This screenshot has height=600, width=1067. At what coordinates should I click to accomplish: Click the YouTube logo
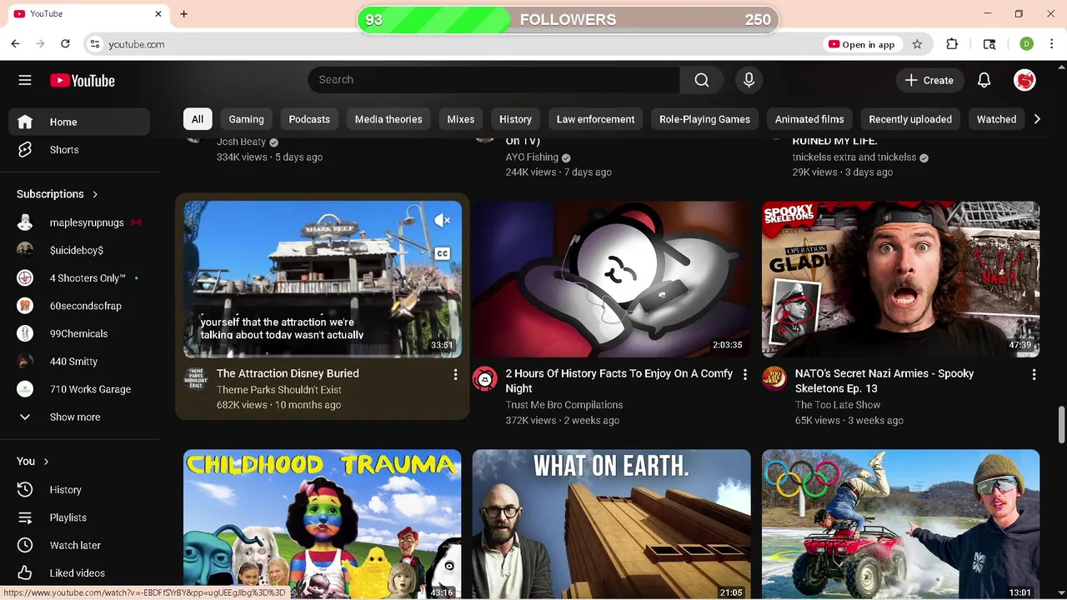(x=82, y=80)
